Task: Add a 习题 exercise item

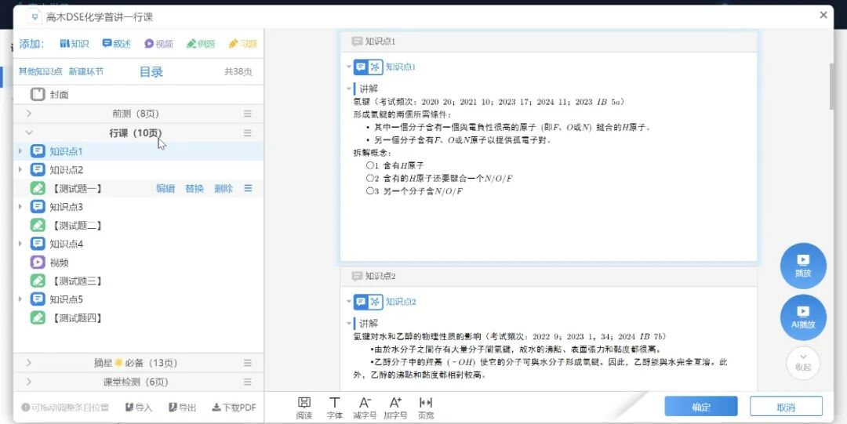Action: [x=242, y=44]
